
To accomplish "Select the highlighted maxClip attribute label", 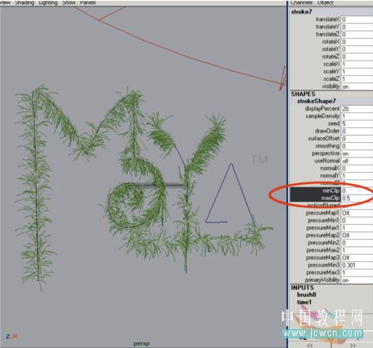I will [x=330, y=198].
